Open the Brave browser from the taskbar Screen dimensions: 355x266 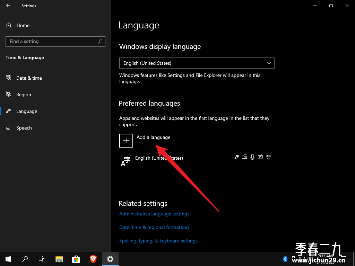(93, 259)
